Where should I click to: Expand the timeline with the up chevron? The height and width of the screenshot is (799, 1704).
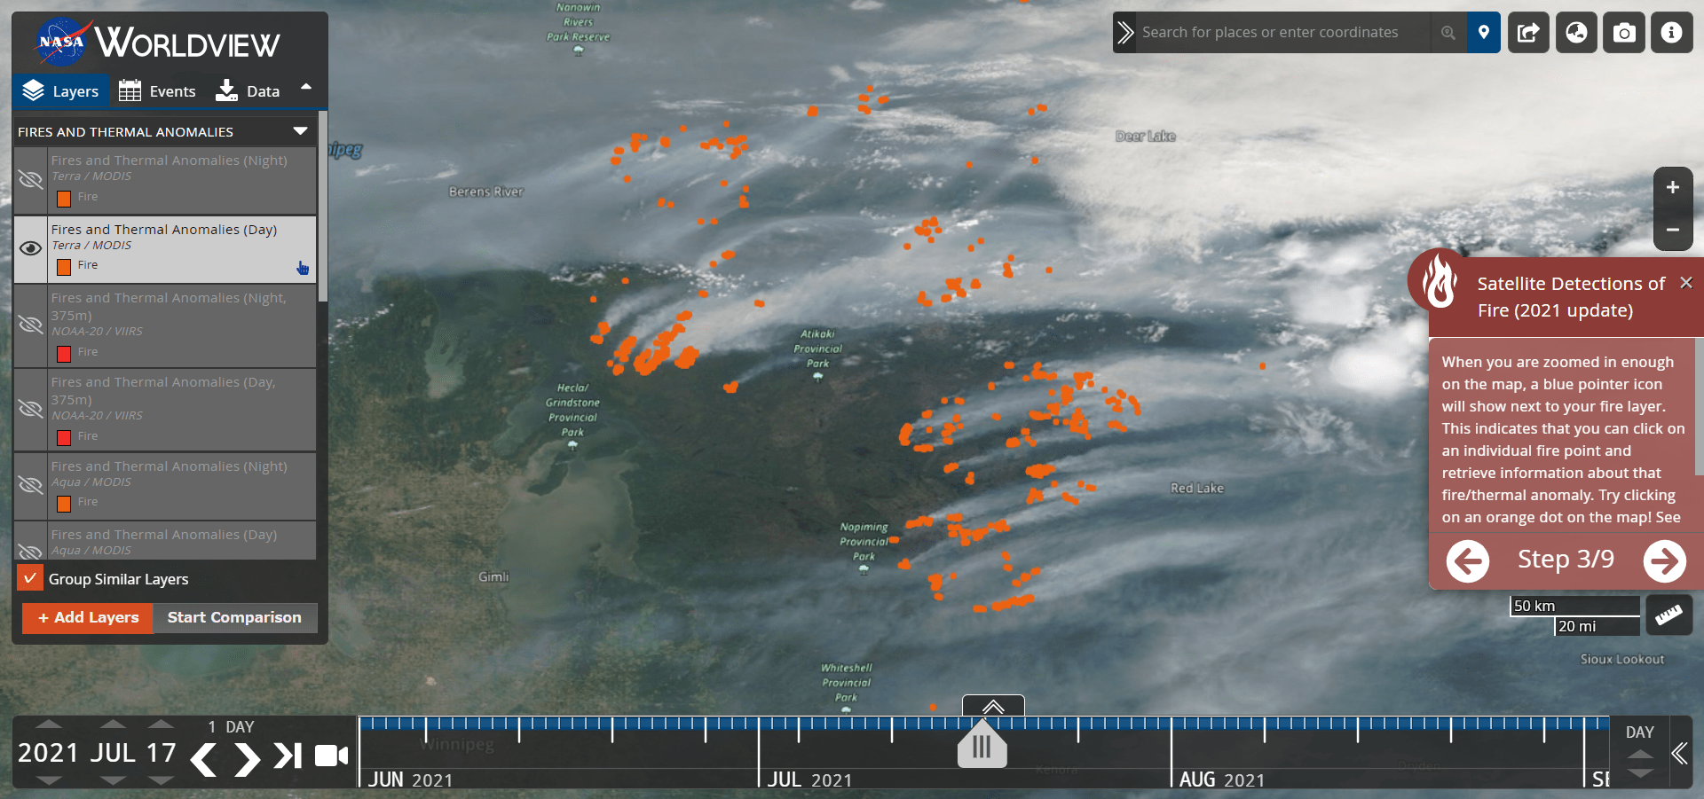point(993,706)
